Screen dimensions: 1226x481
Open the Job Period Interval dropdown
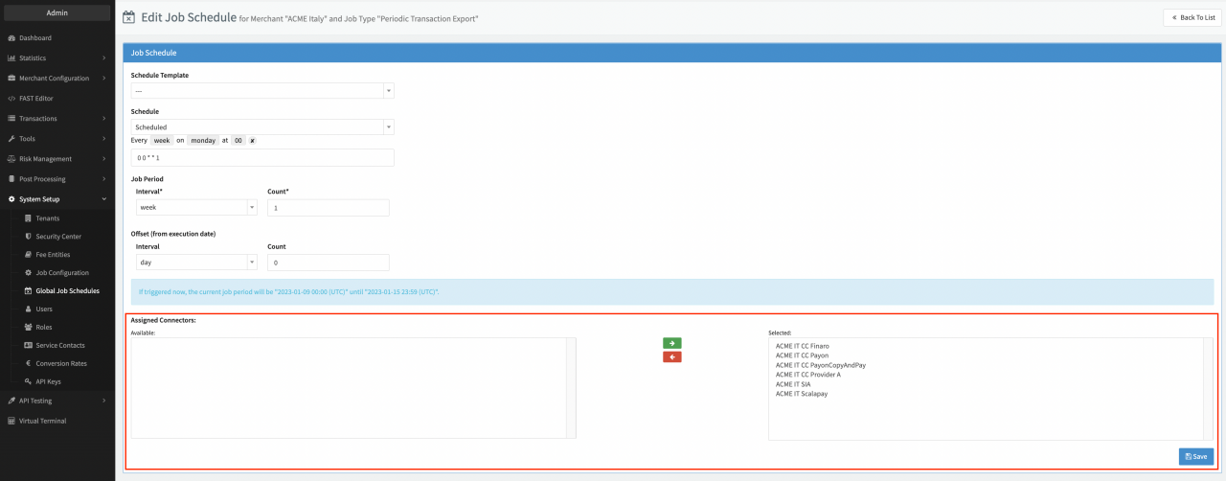click(196, 207)
